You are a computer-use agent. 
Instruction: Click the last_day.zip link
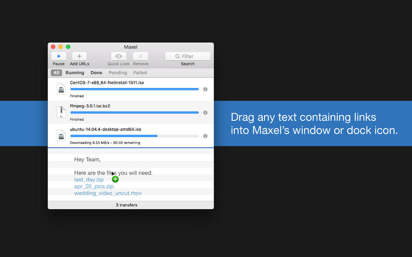pos(89,179)
